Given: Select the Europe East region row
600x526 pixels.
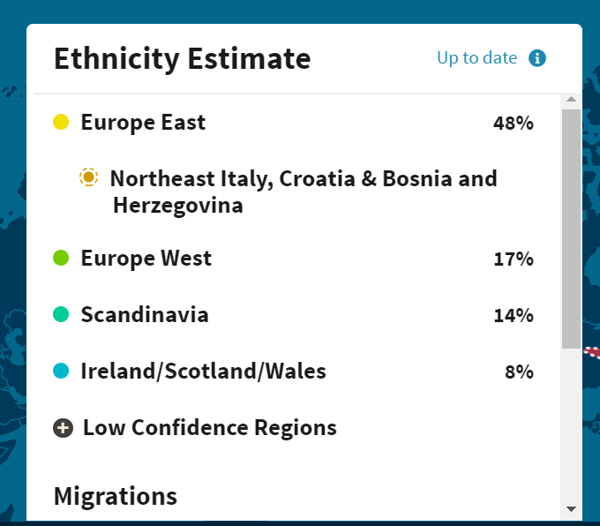Looking at the screenshot, I should [143, 123].
